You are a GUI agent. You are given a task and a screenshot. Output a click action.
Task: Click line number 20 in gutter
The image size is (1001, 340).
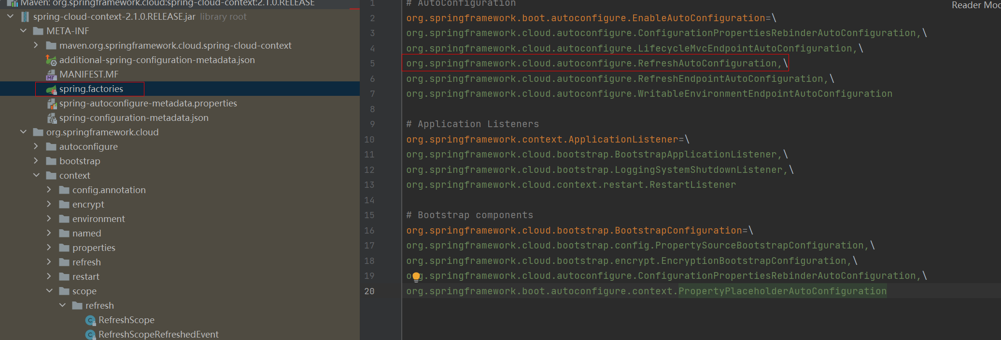(369, 291)
